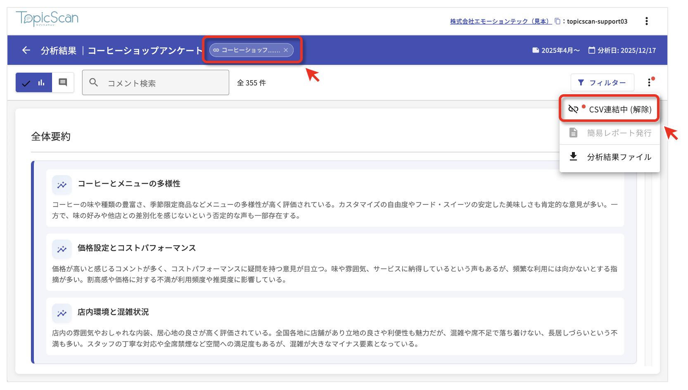Switch to the bar chart view
This screenshot has height=390, width=688.
41,83
